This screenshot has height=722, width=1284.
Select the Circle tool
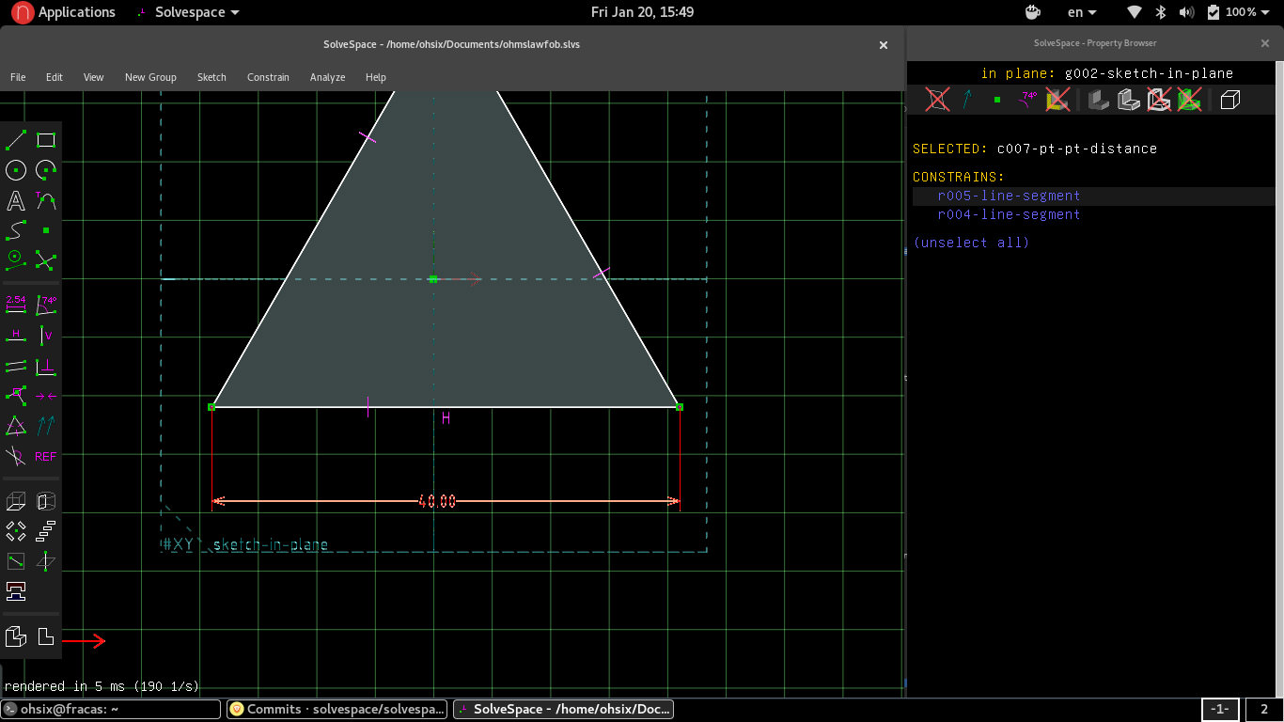click(x=15, y=170)
